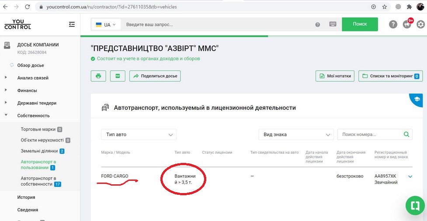Collapse the sidebar menu icon
Screen dimensions: 427x221
[72, 24]
